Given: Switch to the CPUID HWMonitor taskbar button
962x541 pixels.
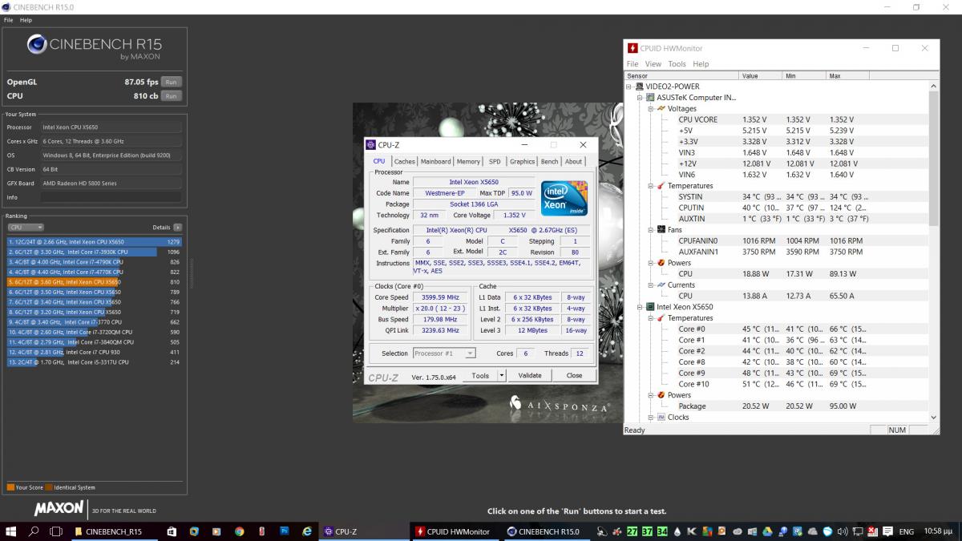Looking at the screenshot, I should pyautogui.click(x=456, y=531).
